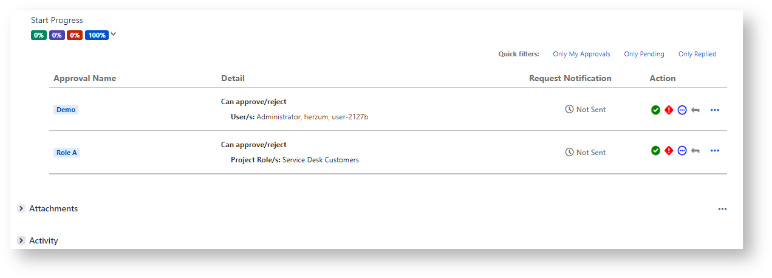
Task: Reject Role A using red diamond icon
Action: (x=669, y=151)
